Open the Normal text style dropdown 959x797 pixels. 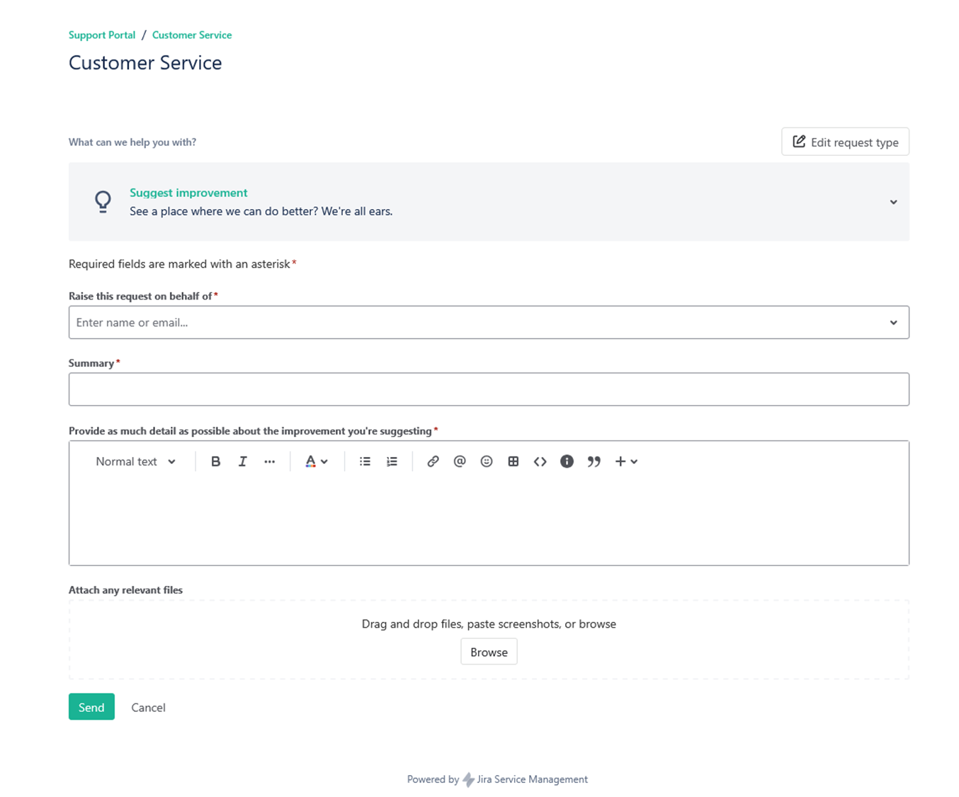pyautogui.click(x=135, y=461)
